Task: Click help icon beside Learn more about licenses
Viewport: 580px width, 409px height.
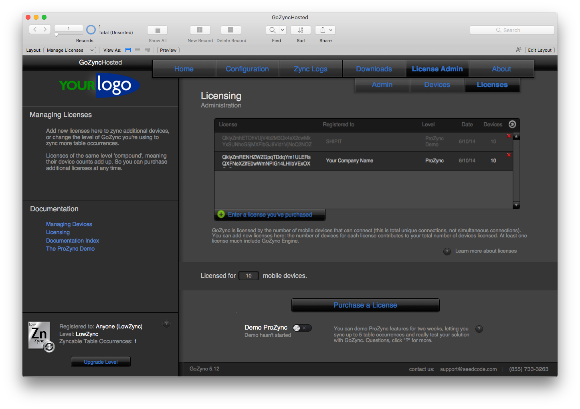Action: click(447, 251)
